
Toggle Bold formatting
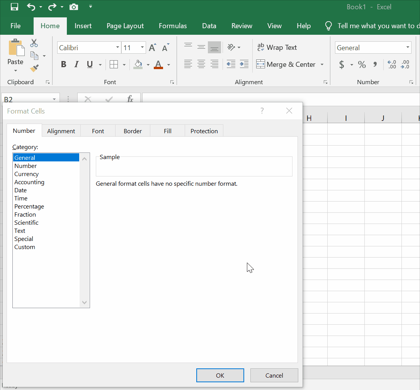63,64
